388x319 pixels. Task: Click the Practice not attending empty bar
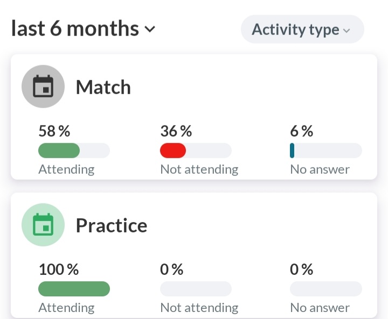196,289
